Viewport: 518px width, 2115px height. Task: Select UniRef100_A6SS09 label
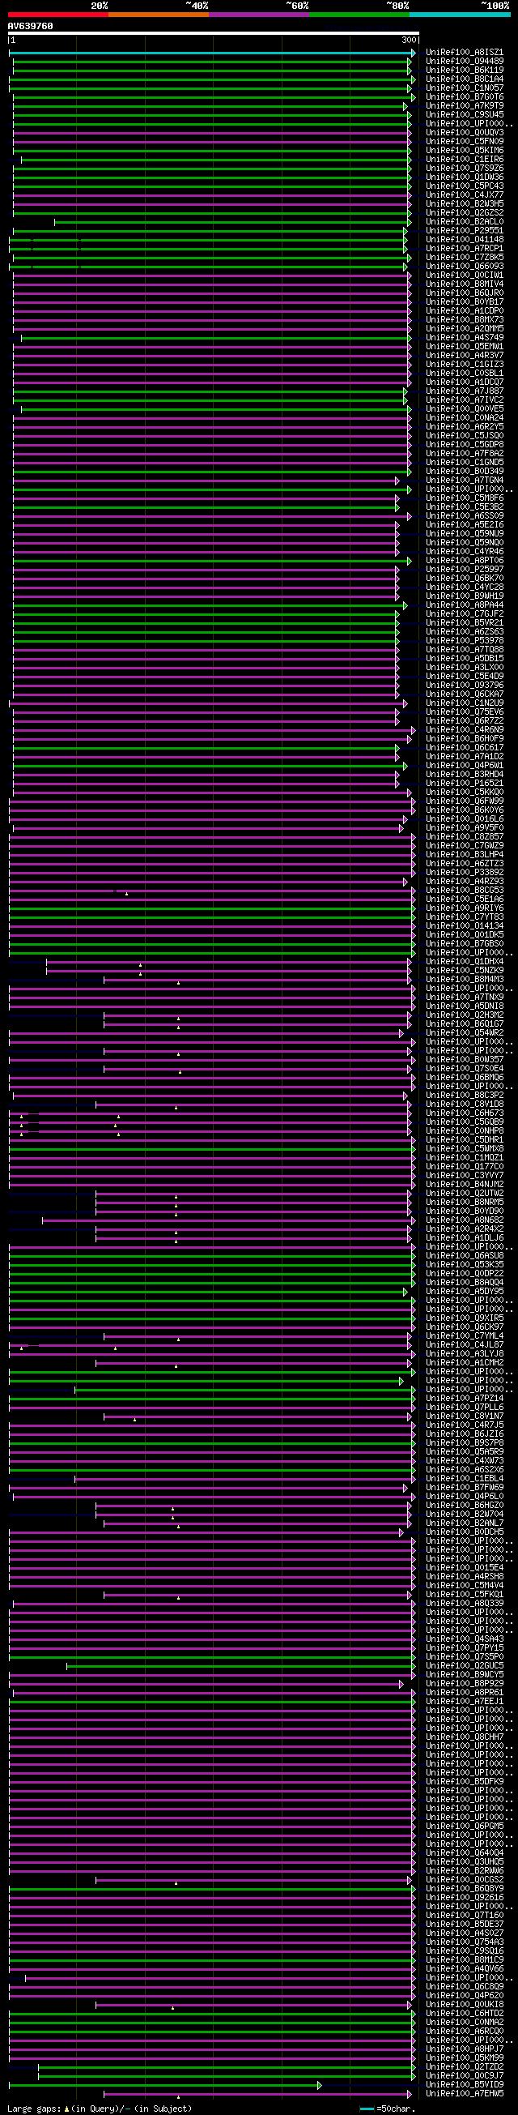coord(465,516)
